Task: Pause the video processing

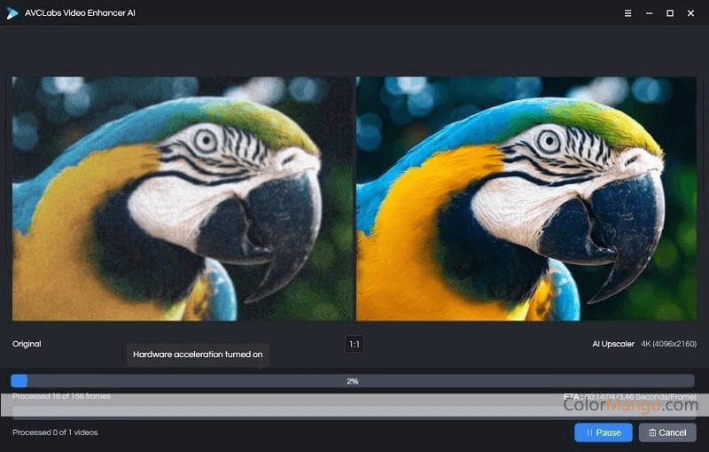Action: point(603,433)
